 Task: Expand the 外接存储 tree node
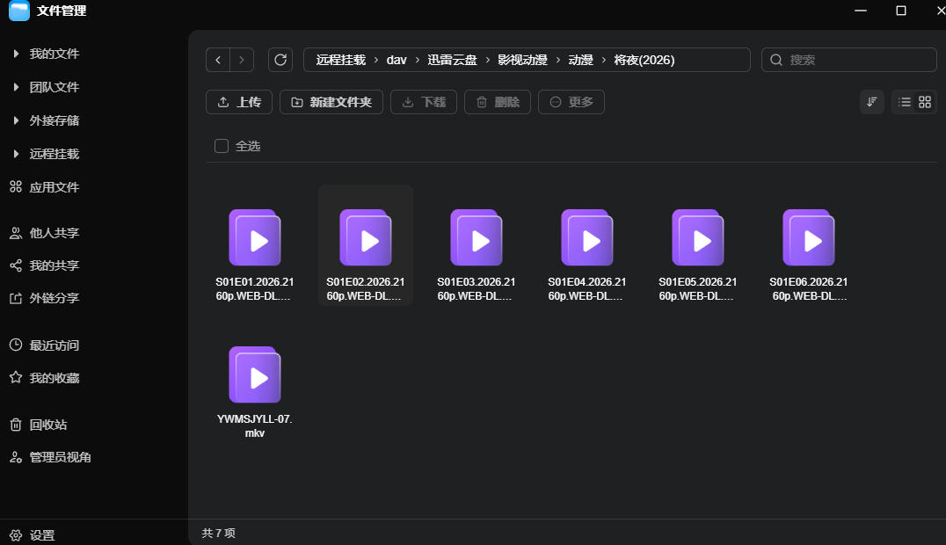17,120
